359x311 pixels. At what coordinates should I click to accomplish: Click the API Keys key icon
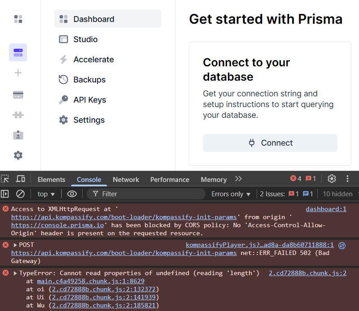click(x=63, y=99)
